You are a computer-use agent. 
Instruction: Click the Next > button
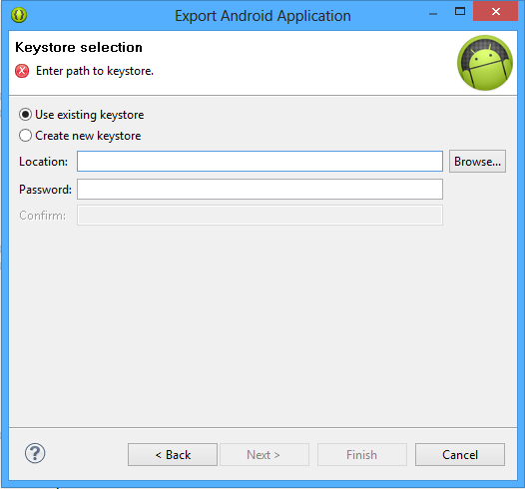[x=264, y=454]
